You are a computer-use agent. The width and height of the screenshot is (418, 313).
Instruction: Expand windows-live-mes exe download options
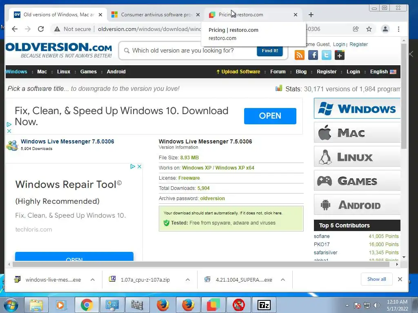point(93,280)
